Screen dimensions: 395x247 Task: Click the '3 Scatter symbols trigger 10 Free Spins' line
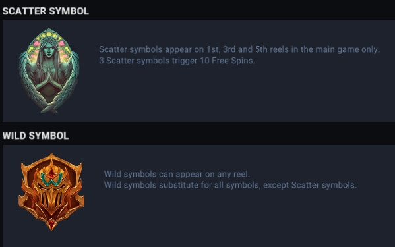(177, 61)
